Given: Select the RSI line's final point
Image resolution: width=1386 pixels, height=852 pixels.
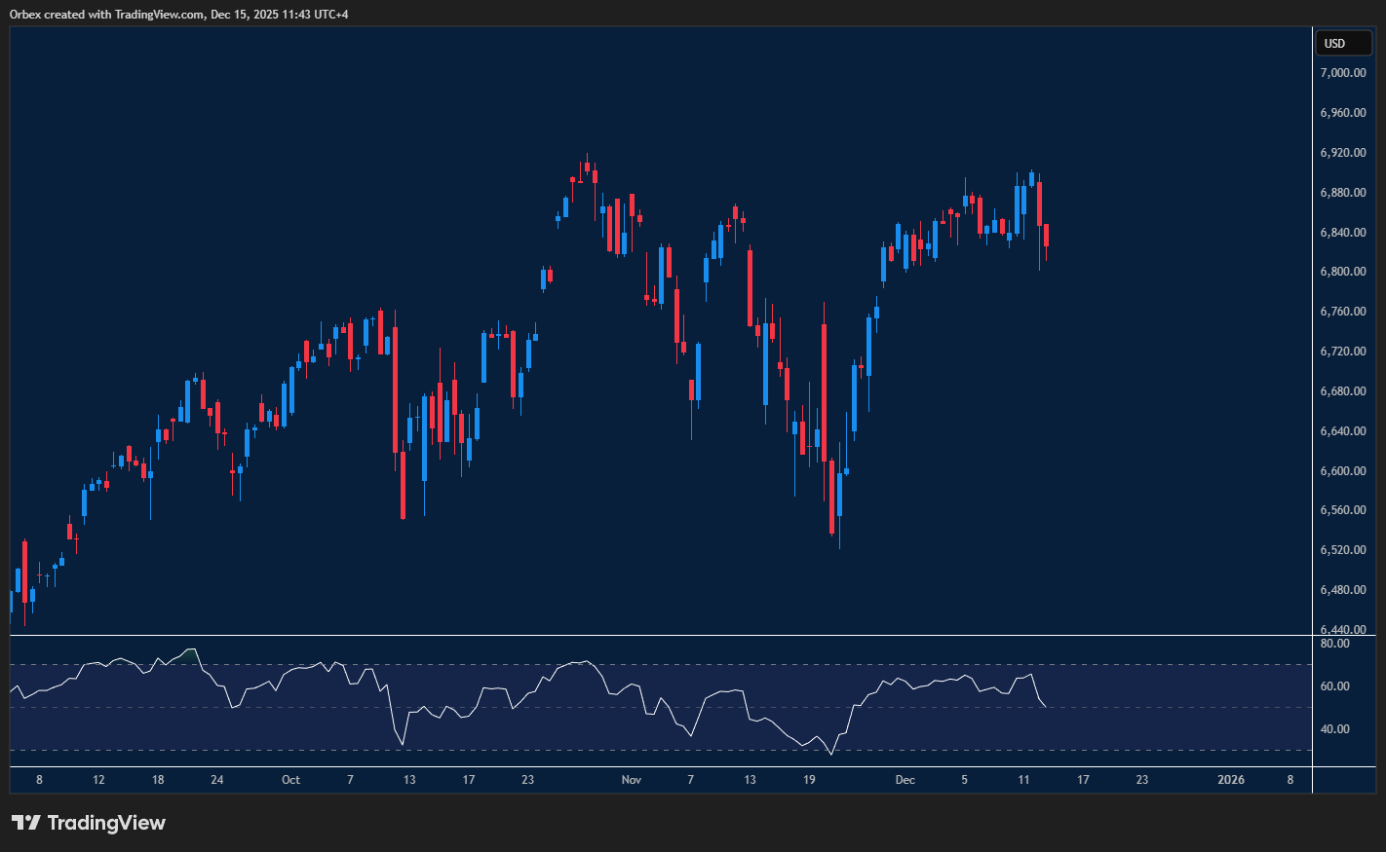Looking at the screenshot, I should (1046, 706).
